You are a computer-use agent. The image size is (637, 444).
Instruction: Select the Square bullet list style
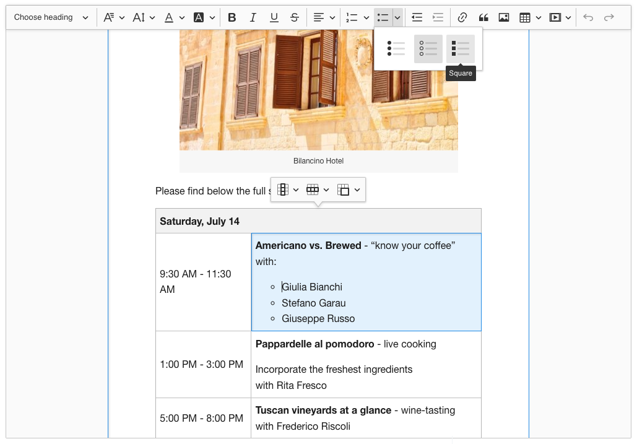pyautogui.click(x=461, y=49)
